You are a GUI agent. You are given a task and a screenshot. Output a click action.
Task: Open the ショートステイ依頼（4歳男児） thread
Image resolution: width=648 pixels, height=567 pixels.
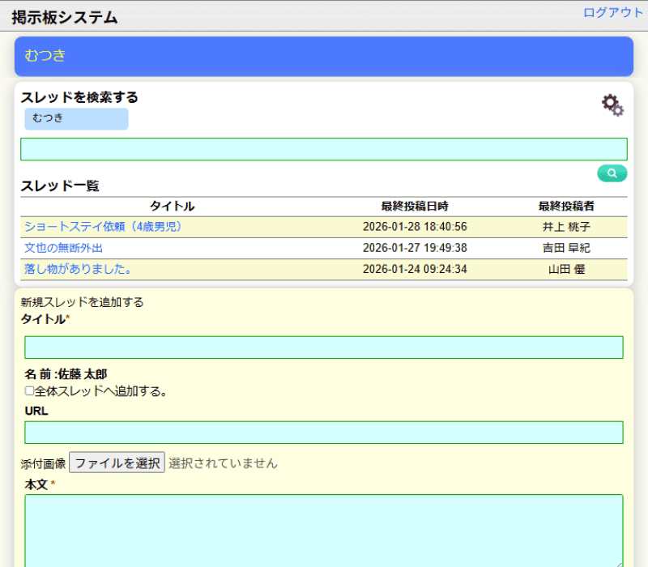[103, 227]
